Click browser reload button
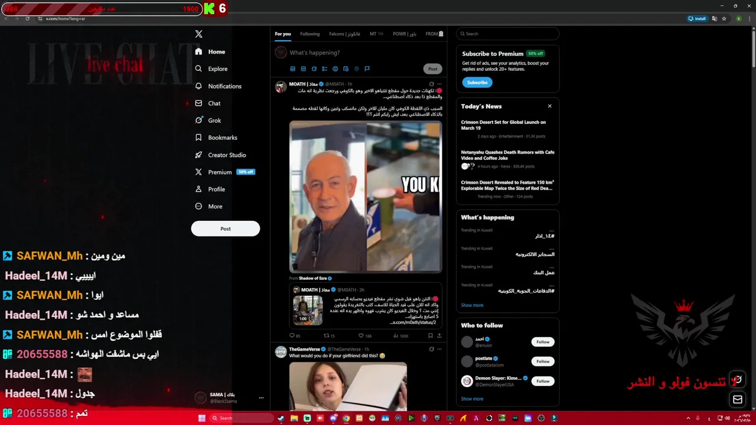The width and height of the screenshot is (756, 425). 27,18
